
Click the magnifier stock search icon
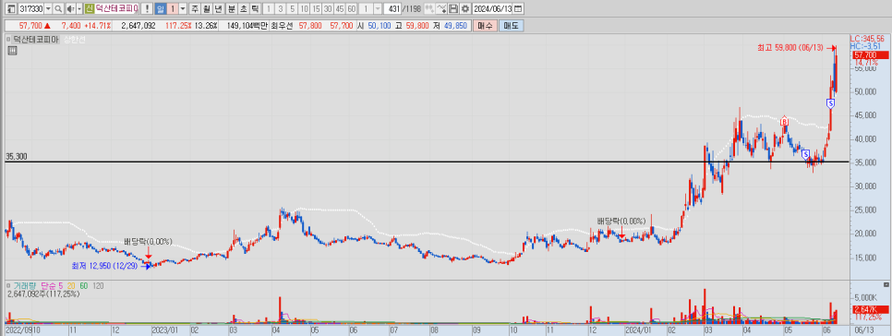click(58, 9)
